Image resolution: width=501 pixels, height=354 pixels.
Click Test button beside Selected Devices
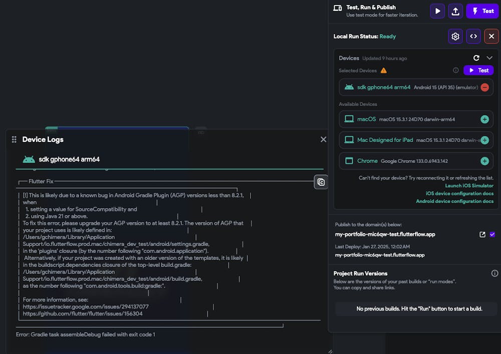(478, 70)
